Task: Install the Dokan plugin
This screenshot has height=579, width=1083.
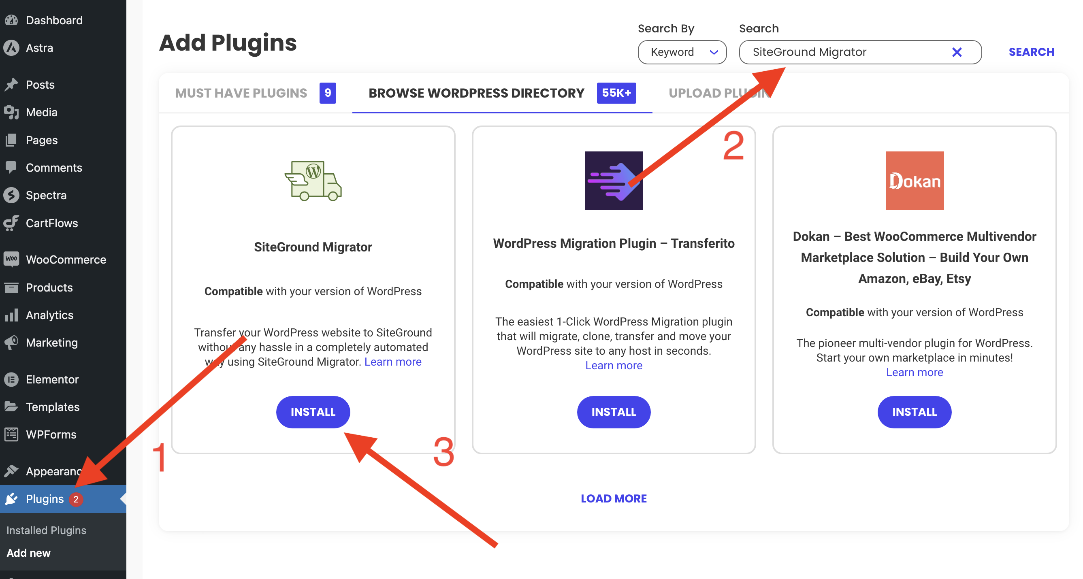Action: tap(915, 412)
